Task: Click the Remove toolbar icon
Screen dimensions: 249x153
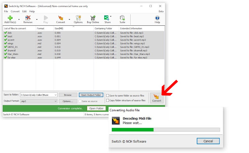Action: tap(28, 18)
